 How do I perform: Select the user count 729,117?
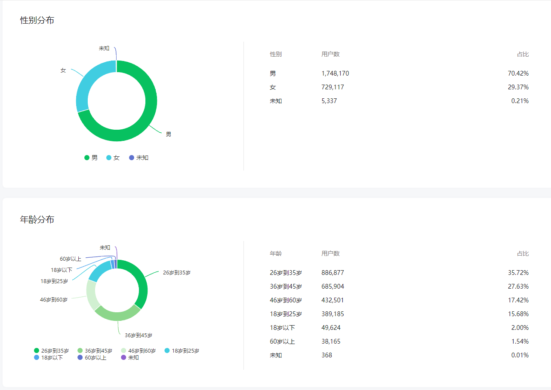(x=332, y=87)
